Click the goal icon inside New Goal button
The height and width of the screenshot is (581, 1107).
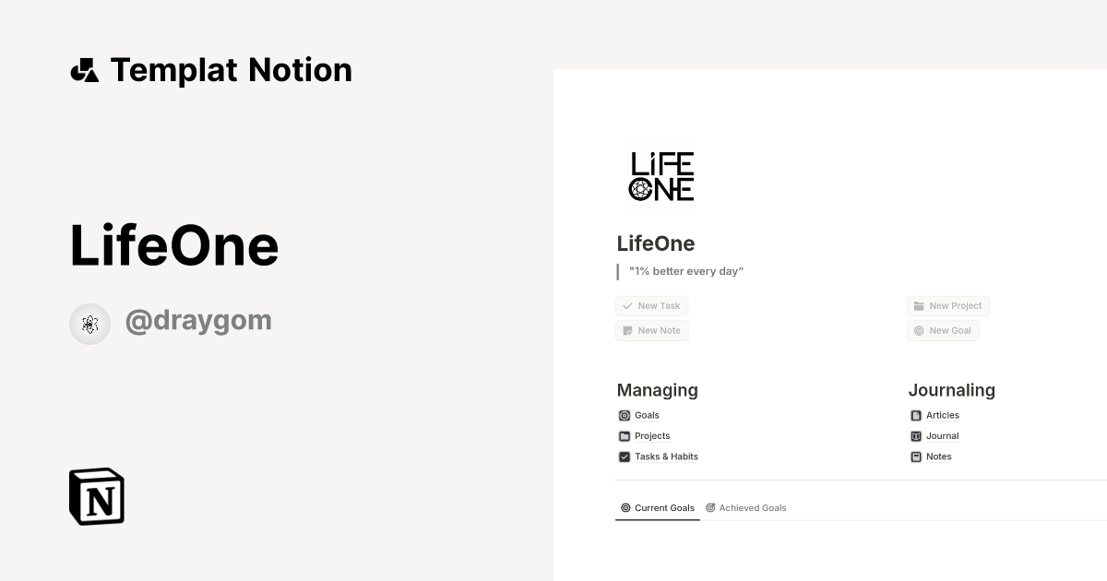[918, 330]
